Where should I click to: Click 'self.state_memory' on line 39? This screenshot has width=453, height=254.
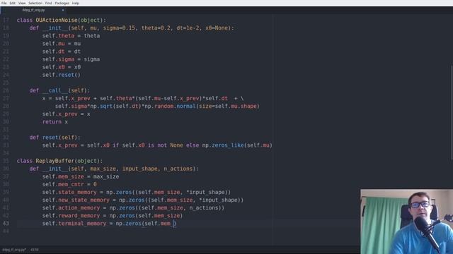69,192
